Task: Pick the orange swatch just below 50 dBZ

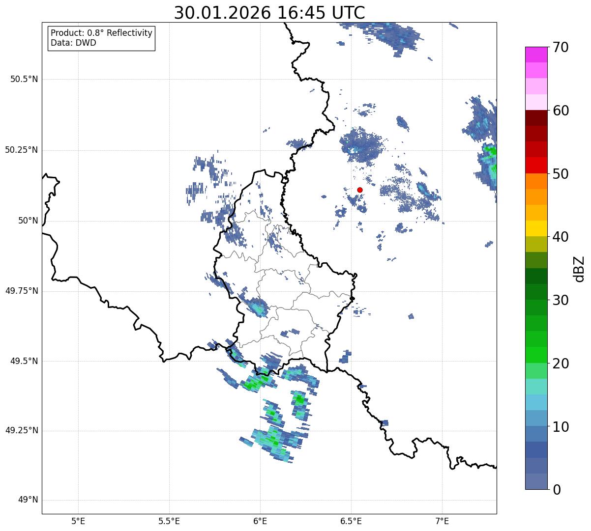Action: coord(536,181)
